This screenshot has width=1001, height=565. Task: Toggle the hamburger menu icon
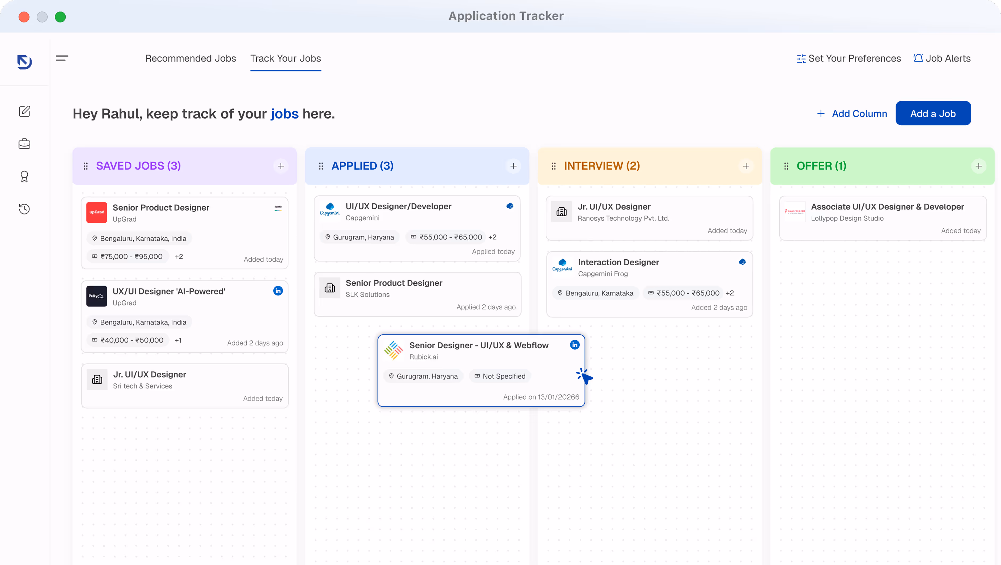[x=62, y=58]
